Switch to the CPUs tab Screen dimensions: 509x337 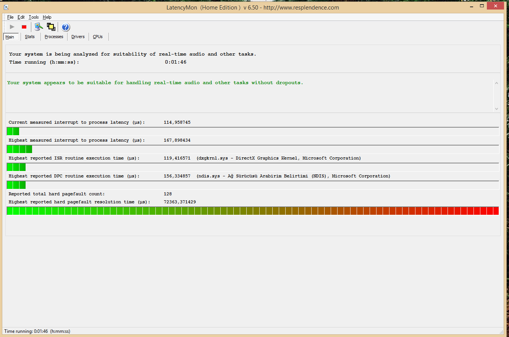pos(98,37)
